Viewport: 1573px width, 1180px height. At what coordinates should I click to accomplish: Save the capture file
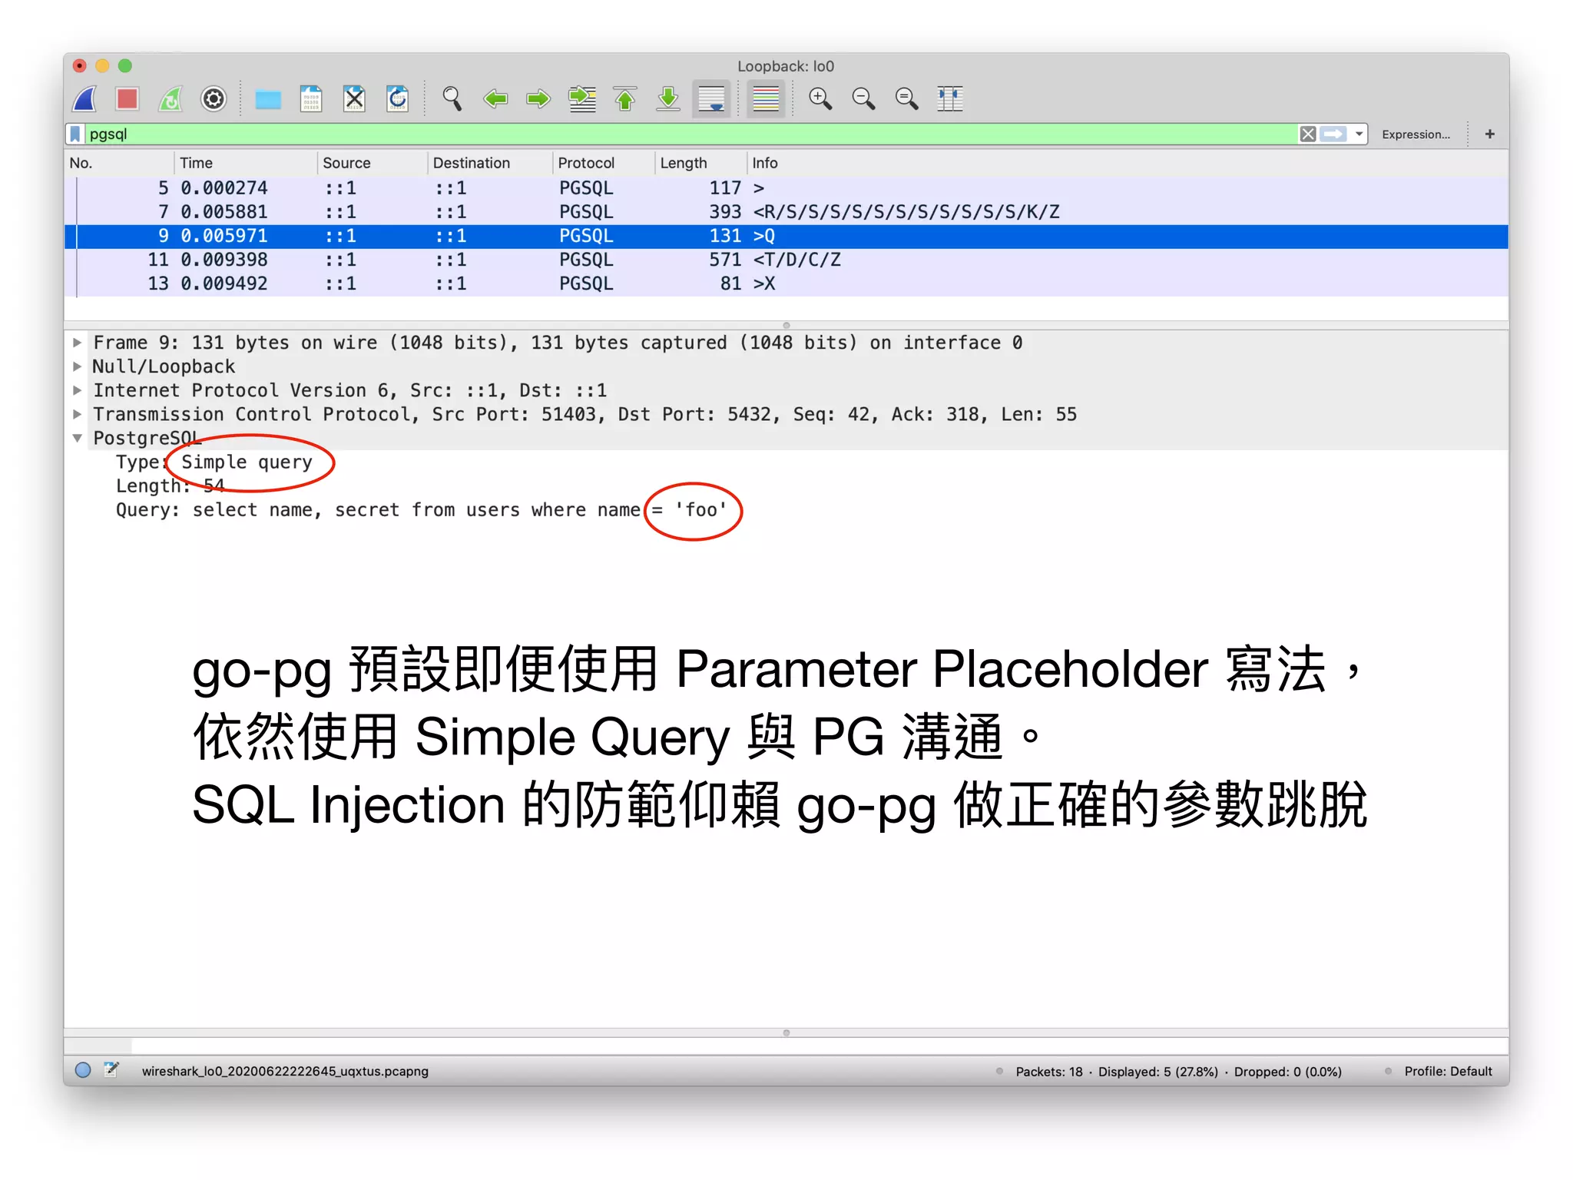[311, 98]
